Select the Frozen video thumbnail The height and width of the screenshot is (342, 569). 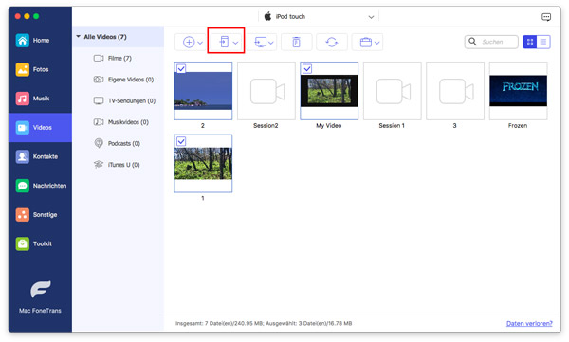point(518,91)
